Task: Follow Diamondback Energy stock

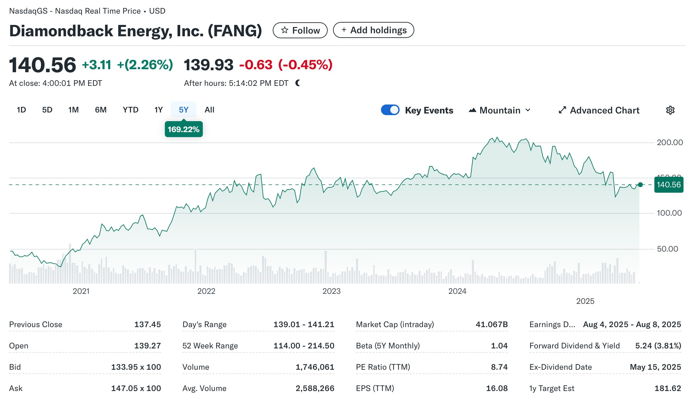Action: [x=300, y=30]
